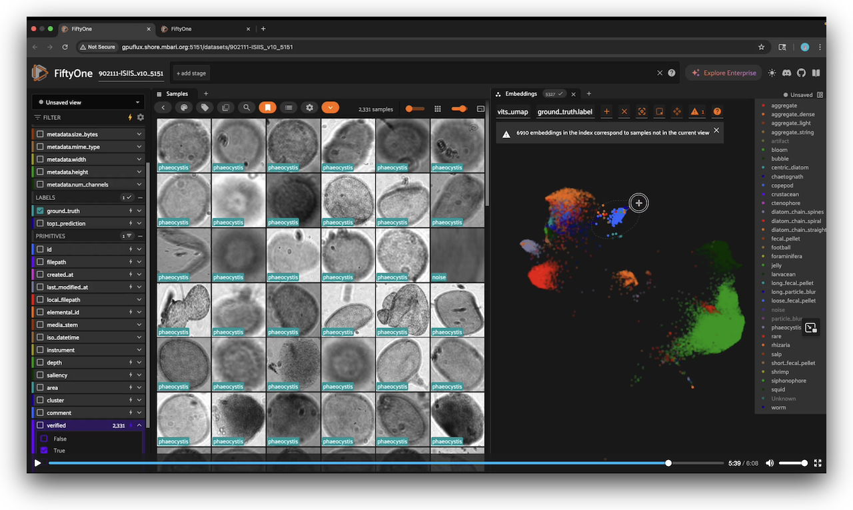
Task: Clear the view bar with X
Action: tap(660, 73)
